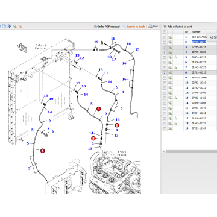This screenshot has height=217, width=217.
Task: Add part row 19 to cart
Action: click(x=170, y=128)
